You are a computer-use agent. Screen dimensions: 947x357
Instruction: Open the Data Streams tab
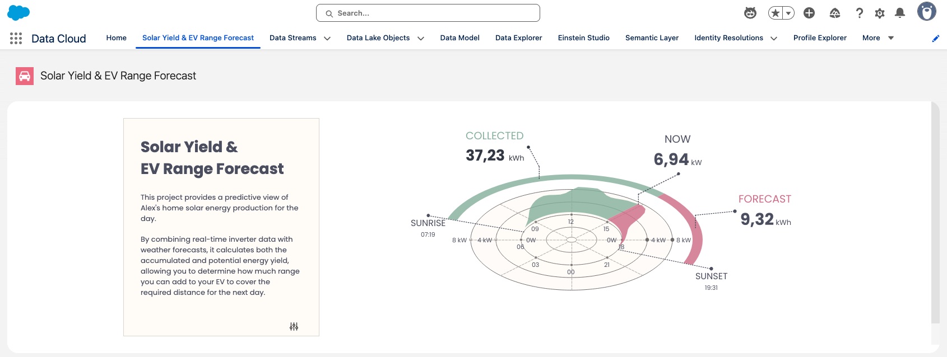[293, 38]
